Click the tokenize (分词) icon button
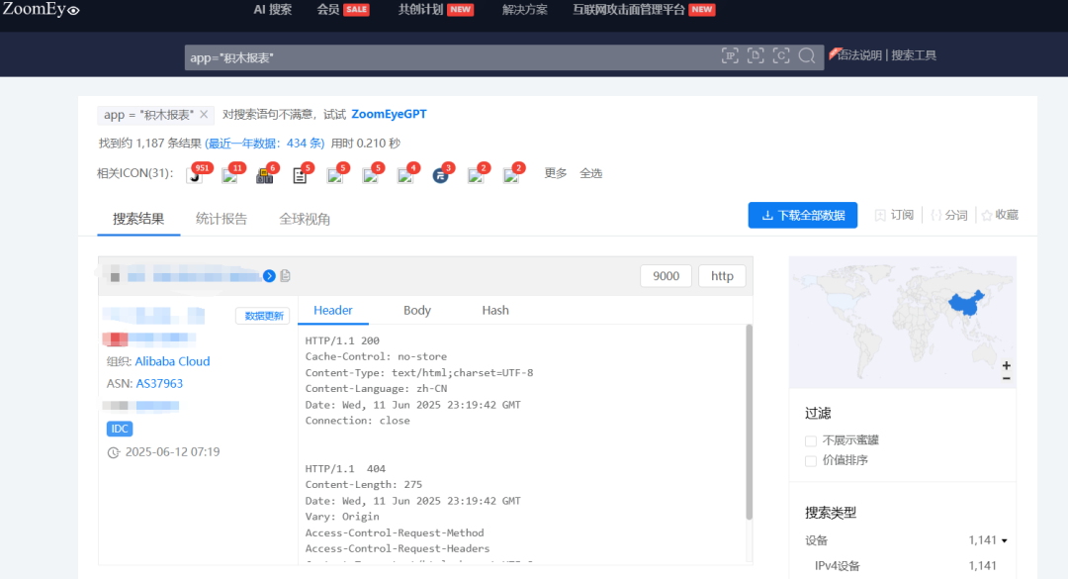 point(948,215)
